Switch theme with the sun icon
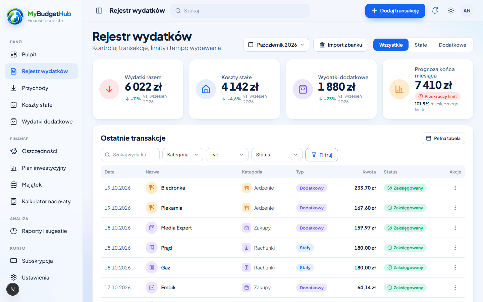Screen dimensions: 483x302 pyautogui.click(x=451, y=11)
